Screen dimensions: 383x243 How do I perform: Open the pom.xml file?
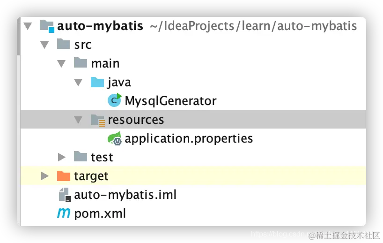click(x=100, y=214)
